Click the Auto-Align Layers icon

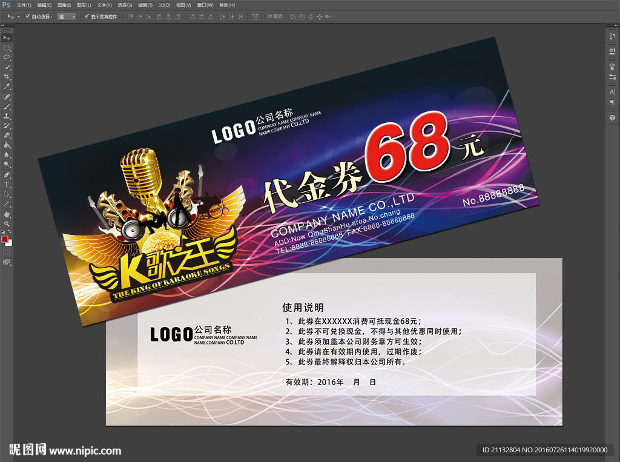tap(255, 16)
